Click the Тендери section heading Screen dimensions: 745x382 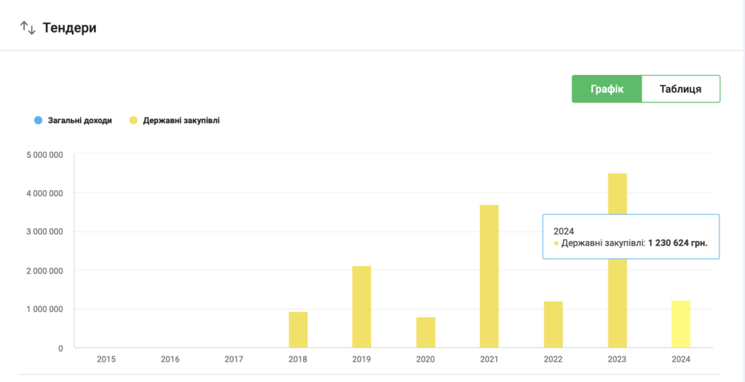click(70, 28)
